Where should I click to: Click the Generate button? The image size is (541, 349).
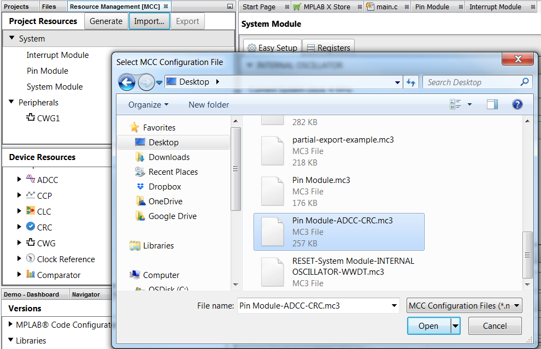pos(106,21)
